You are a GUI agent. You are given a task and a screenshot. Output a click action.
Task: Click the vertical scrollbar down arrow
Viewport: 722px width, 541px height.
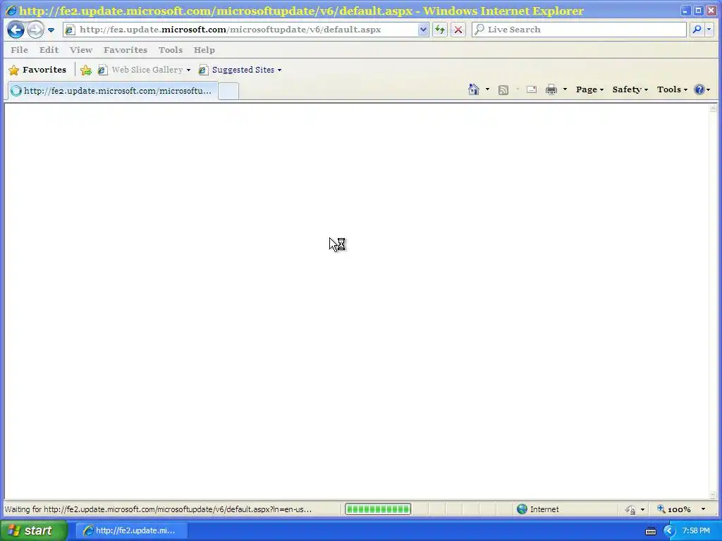714,495
